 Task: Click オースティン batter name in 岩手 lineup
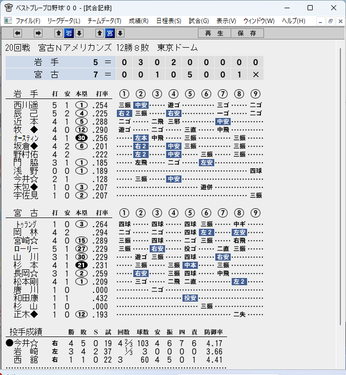tap(26, 138)
